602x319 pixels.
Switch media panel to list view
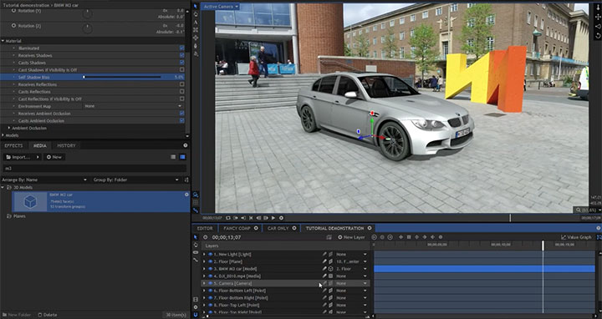173,157
